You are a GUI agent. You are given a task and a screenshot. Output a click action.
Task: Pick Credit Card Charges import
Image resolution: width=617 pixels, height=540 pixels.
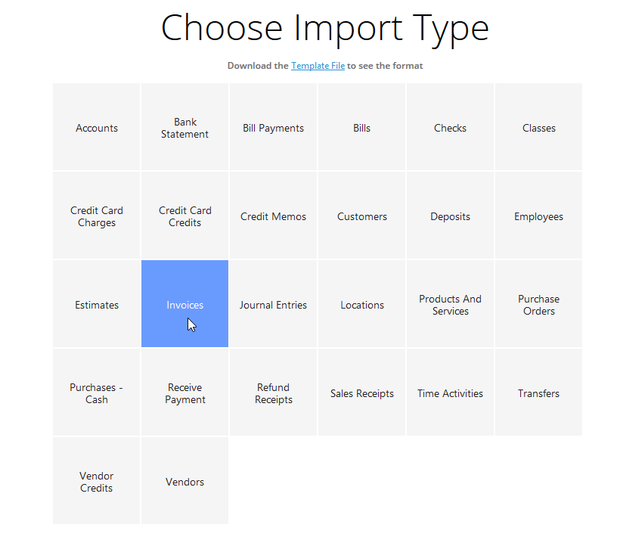(x=97, y=216)
